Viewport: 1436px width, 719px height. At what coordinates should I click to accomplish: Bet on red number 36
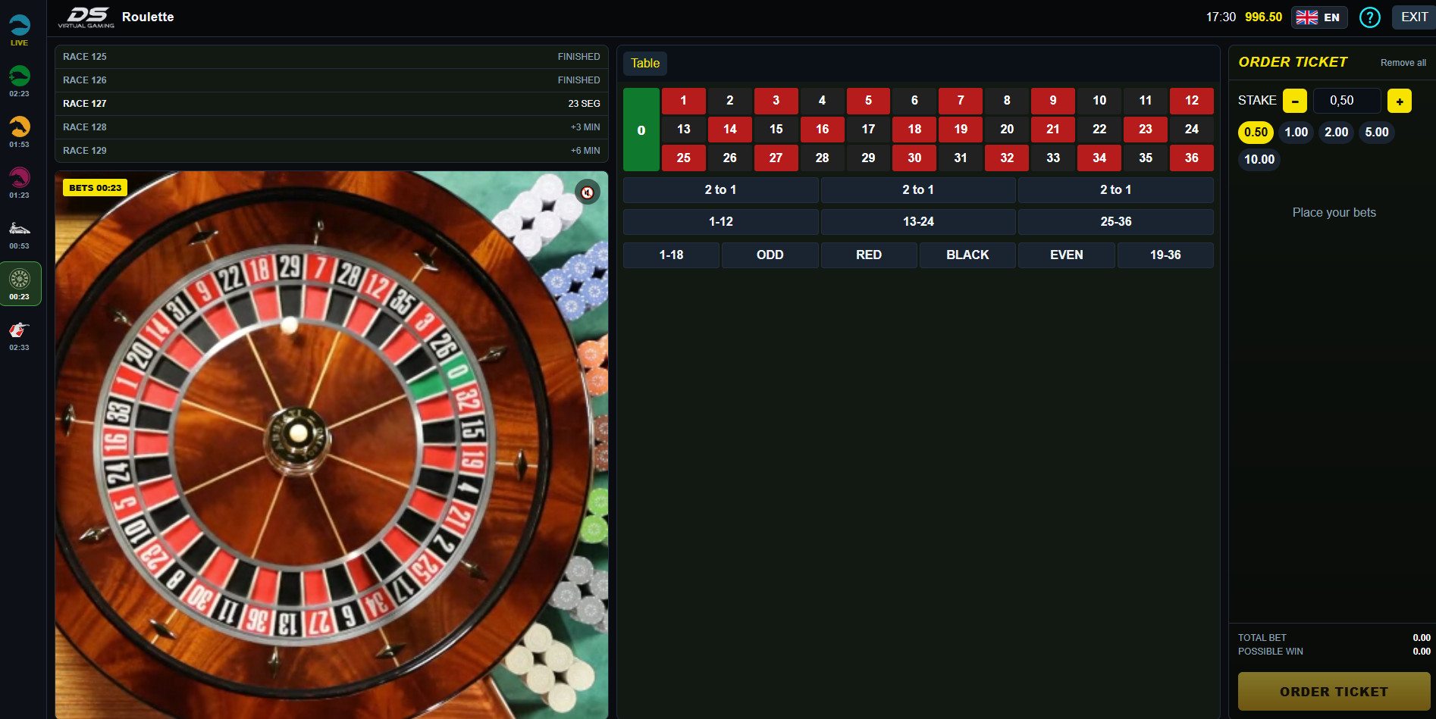1192,158
